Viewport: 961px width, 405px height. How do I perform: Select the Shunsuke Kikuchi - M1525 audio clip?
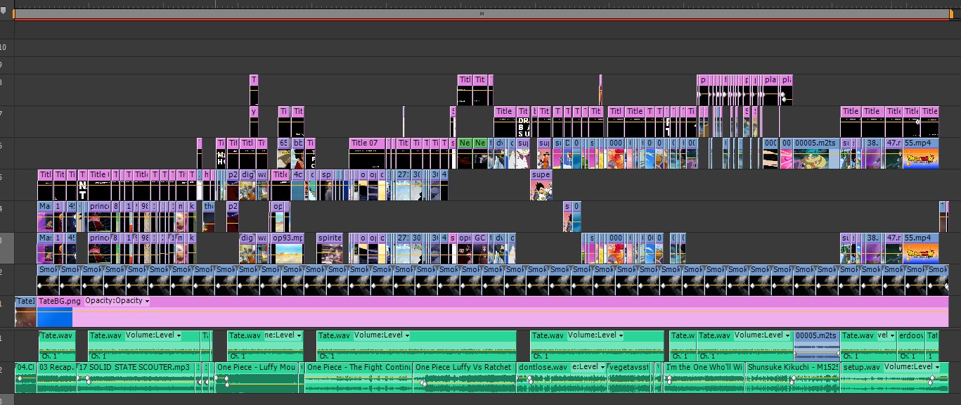pos(793,378)
